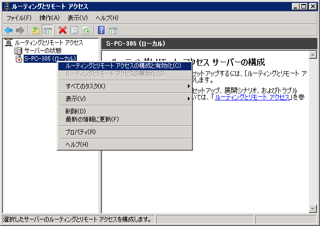Open the 操作(A) menu in menu bar
Screen dimensions: 320x226
49,18
